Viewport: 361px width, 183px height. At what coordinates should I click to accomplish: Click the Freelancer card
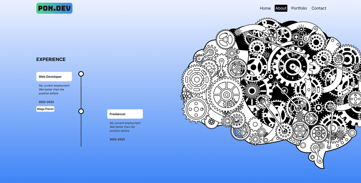125,114
